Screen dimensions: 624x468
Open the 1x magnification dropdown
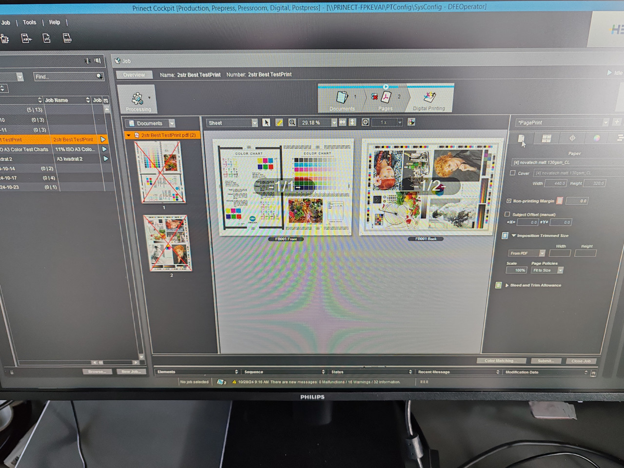click(388, 122)
